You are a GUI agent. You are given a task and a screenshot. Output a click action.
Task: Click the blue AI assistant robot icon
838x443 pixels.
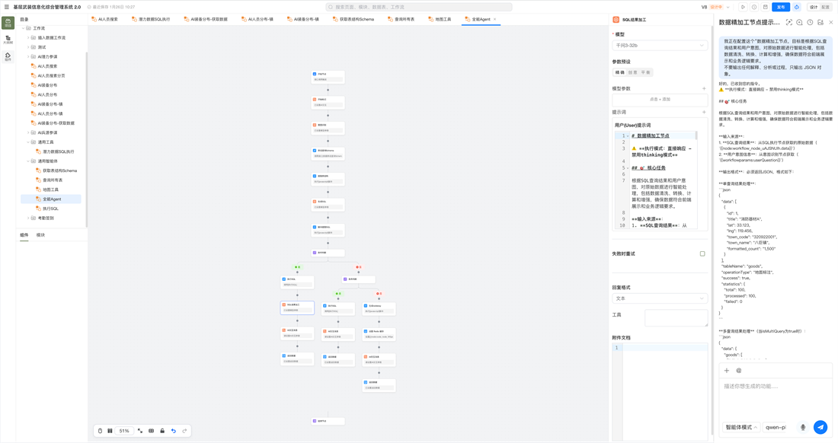797,7
